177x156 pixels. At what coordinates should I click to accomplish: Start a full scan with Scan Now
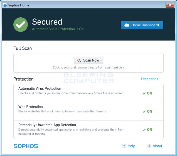click(88, 60)
